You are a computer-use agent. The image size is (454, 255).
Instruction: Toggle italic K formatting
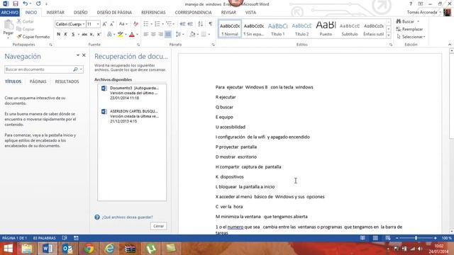[66, 34]
